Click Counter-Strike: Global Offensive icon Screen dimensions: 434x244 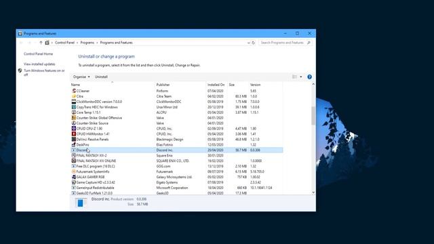click(74, 118)
